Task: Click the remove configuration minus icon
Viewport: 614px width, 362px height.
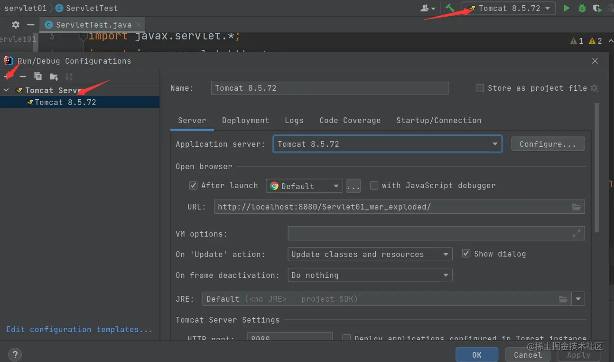Action: pyautogui.click(x=23, y=76)
